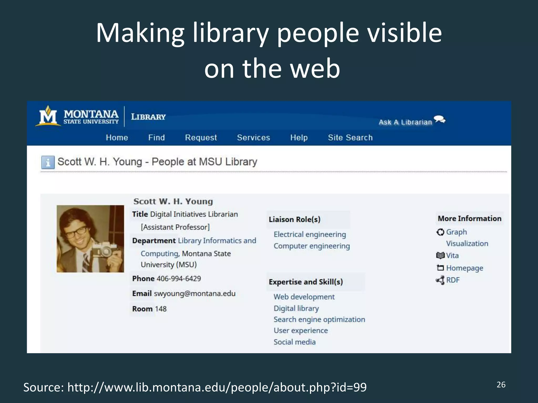This screenshot has width=538, height=403.
Task: Open the Find menu item
Action: [157, 137]
